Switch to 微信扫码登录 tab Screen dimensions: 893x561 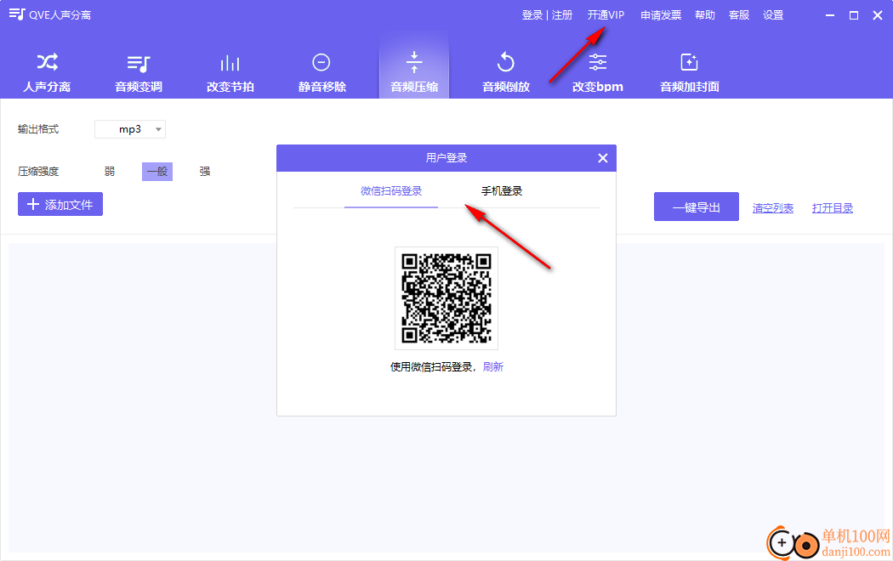pos(391,191)
